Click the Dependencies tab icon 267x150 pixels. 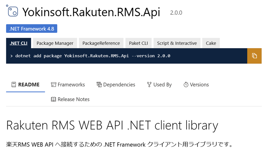[x=99, y=85]
